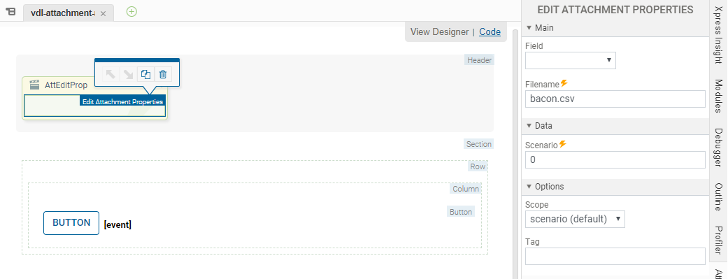This screenshot has height=279, width=728.
Task: Duplicate the selected element with copy icon
Action: point(145,74)
